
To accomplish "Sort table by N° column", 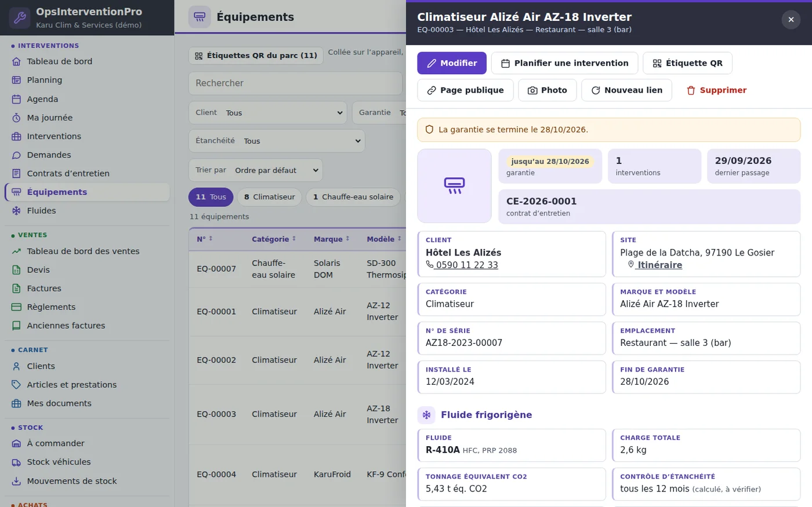I will point(205,239).
